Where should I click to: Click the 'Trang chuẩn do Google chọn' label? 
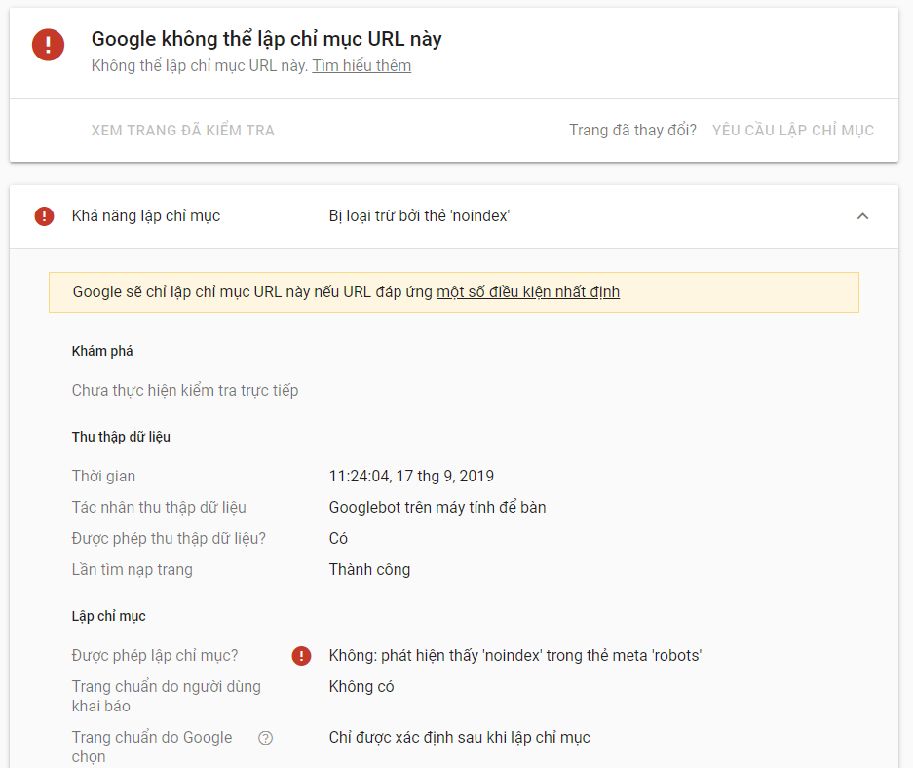tap(152, 747)
